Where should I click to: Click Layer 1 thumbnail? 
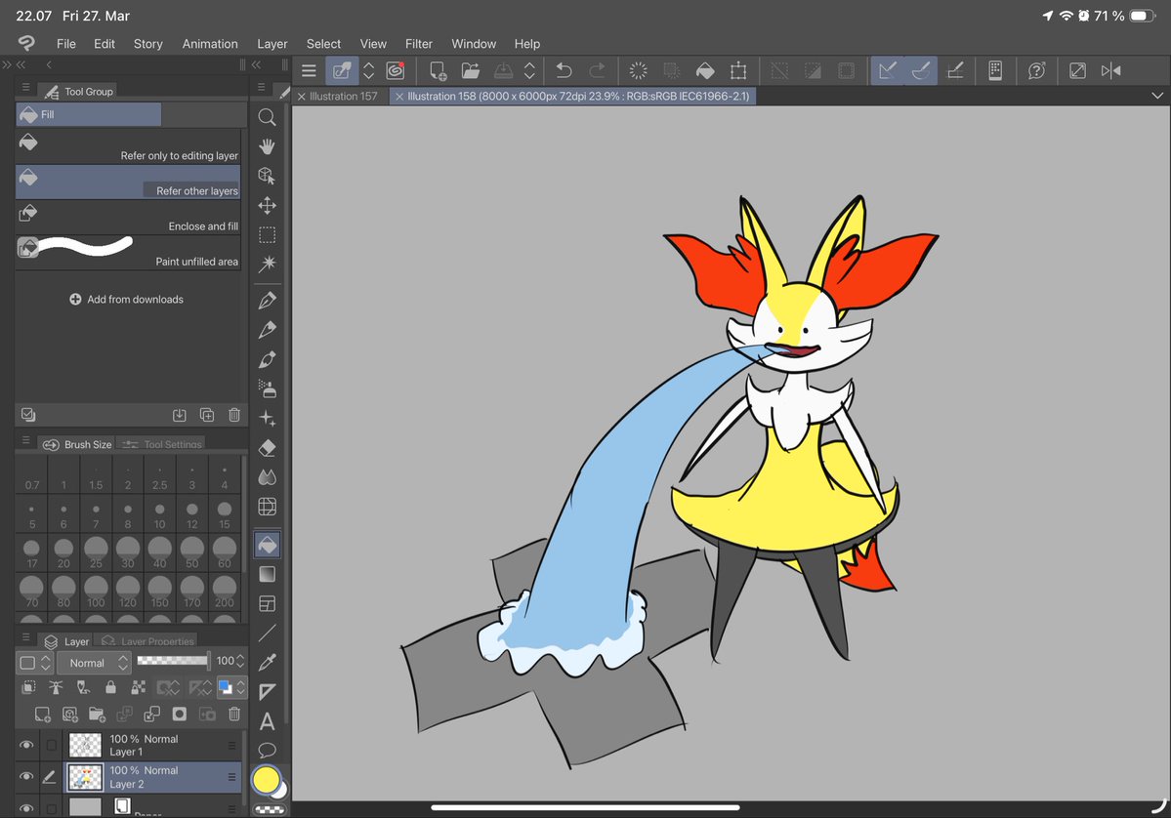click(x=85, y=745)
